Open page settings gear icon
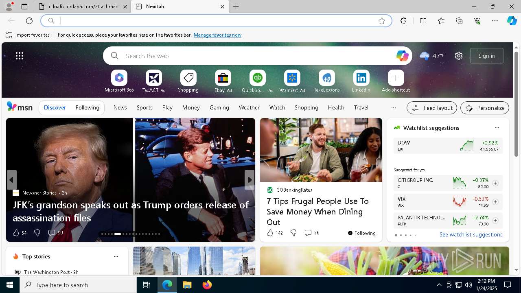Image resolution: width=521 pixels, height=293 pixels. pyautogui.click(x=459, y=56)
